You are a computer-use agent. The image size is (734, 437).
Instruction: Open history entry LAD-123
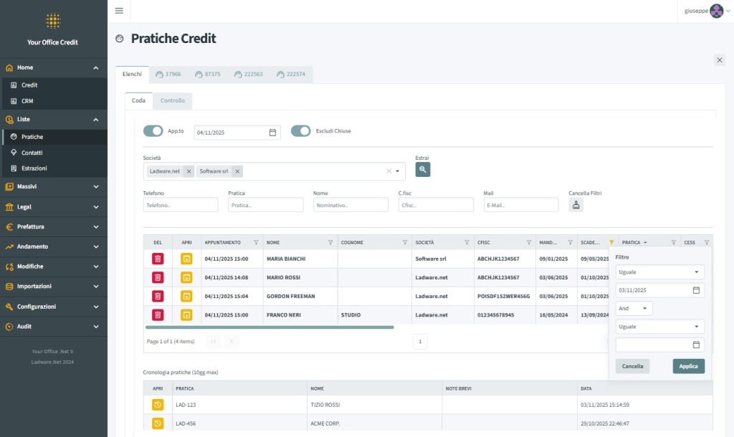[x=158, y=405]
